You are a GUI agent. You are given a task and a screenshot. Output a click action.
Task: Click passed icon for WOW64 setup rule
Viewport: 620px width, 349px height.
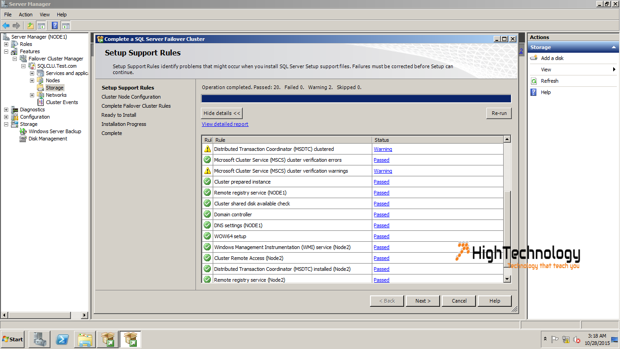coord(207,236)
